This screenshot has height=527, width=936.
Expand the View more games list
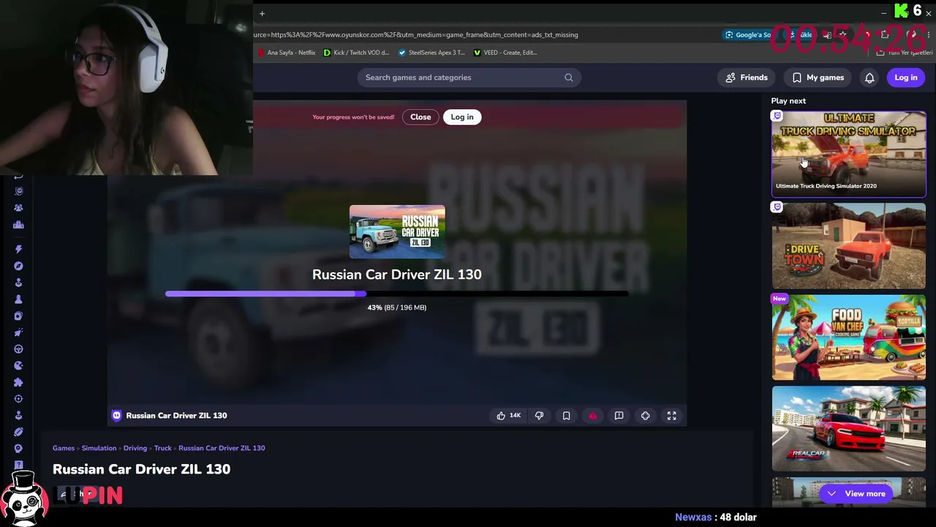tap(856, 493)
